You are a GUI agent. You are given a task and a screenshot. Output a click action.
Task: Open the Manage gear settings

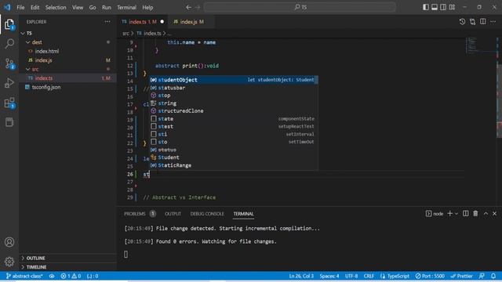(9, 262)
